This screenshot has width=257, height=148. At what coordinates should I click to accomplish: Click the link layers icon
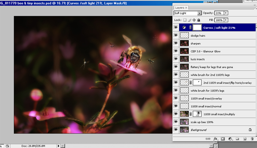tap(208, 139)
